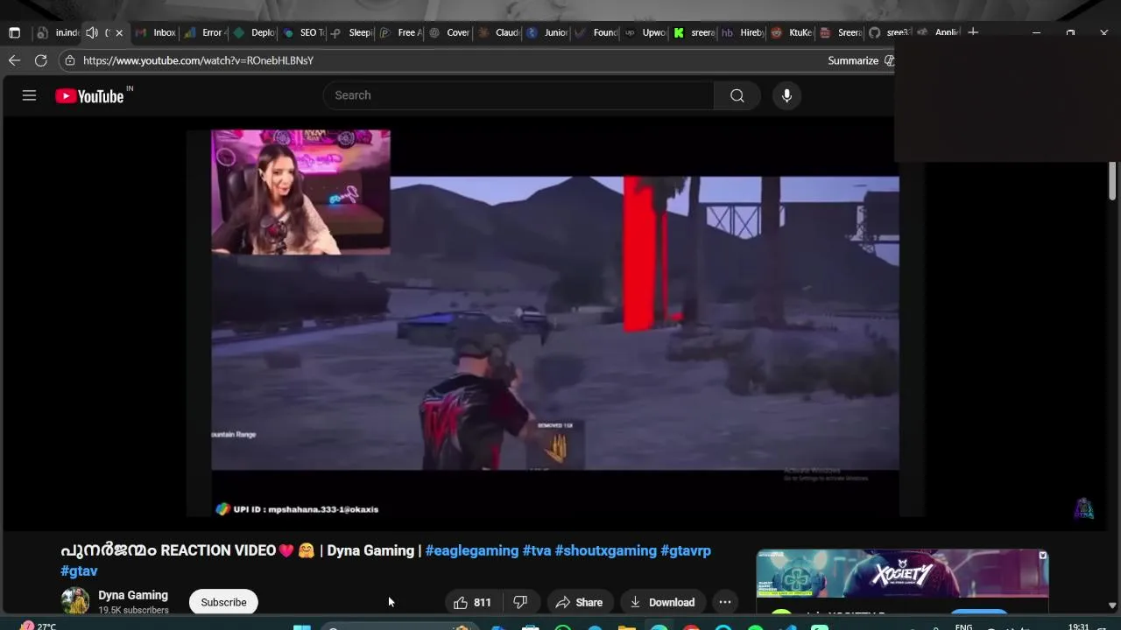This screenshot has width=1121, height=630.
Task: Open the weather widget showing 27°C
Action: tap(39, 626)
